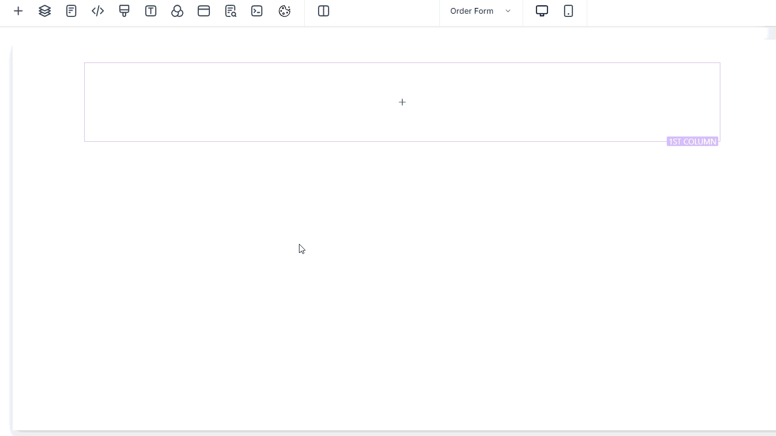Click blank canvas area below the column
Screen dimensions: 776x436
371,291
